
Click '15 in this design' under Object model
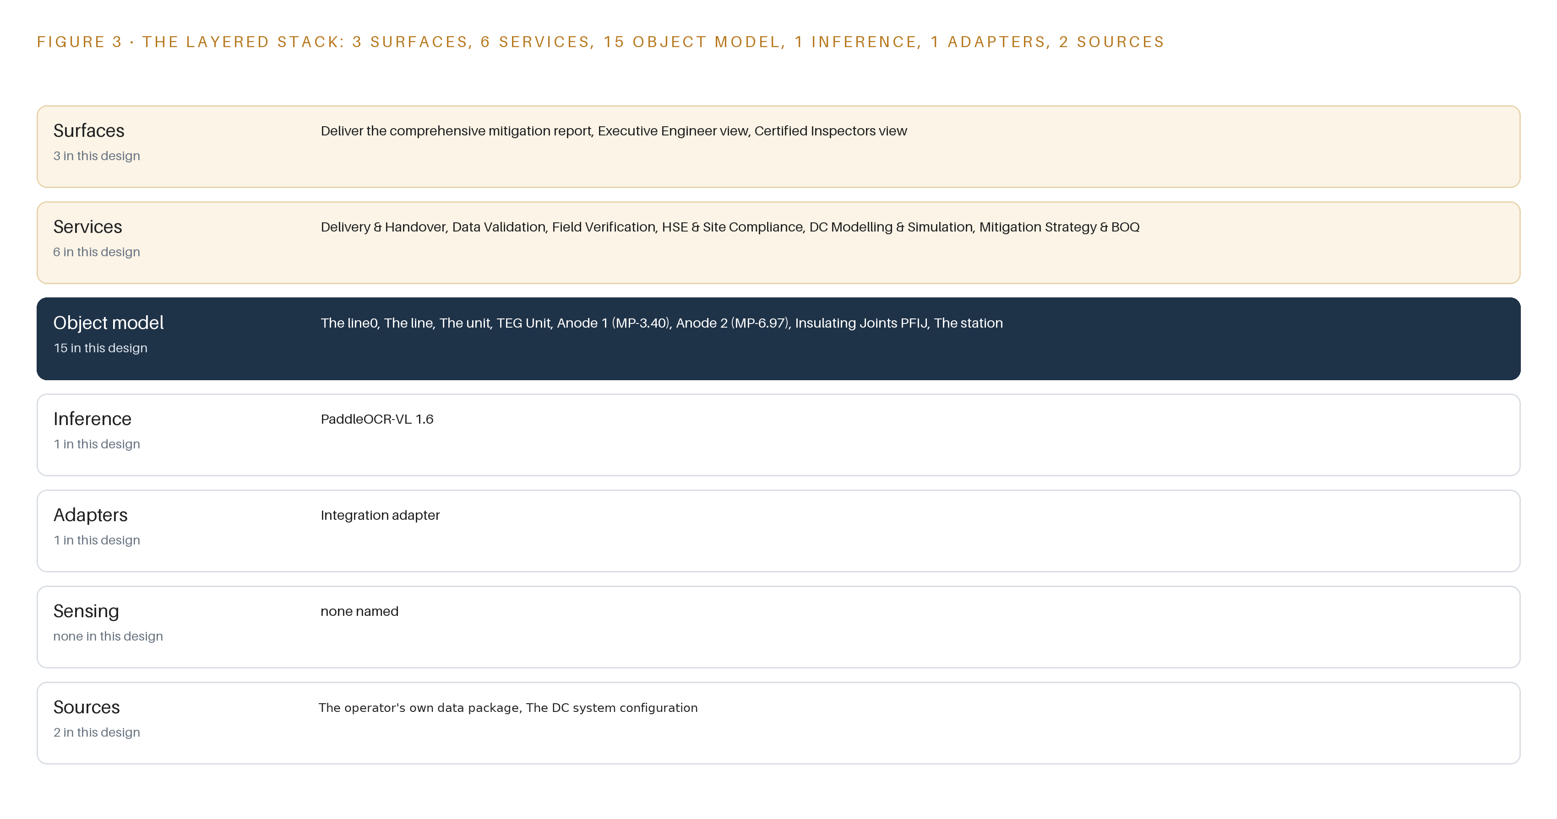coord(100,348)
